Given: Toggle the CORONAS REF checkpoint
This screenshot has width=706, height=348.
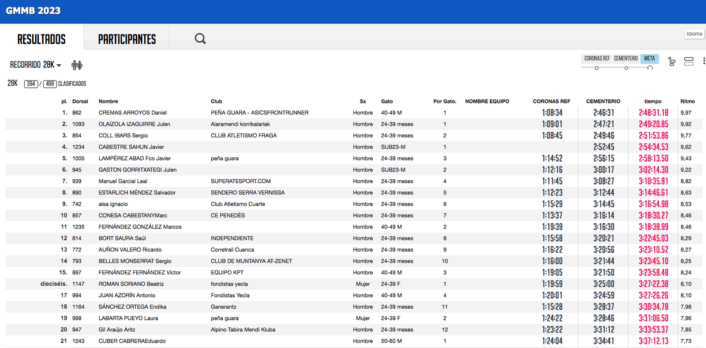Looking at the screenshot, I should [x=597, y=59].
